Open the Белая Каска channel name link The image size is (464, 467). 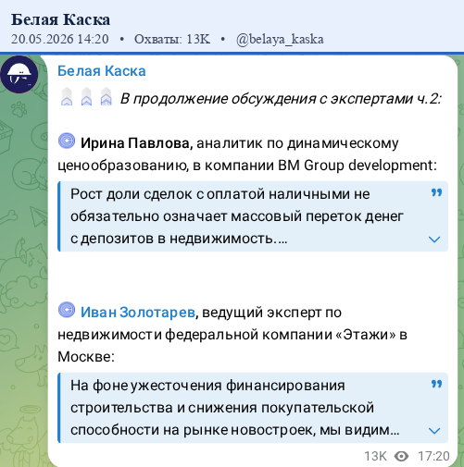click(x=102, y=71)
